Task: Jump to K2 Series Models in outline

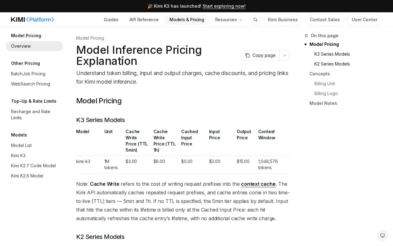Action: (332, 64)
